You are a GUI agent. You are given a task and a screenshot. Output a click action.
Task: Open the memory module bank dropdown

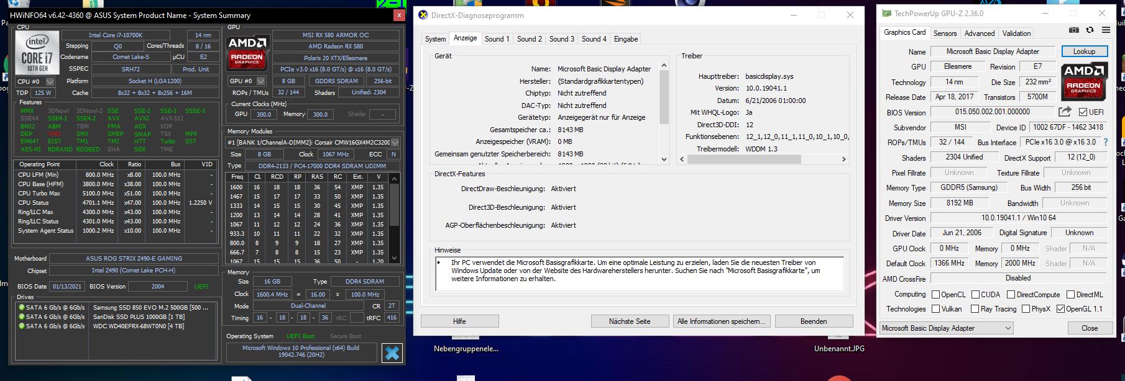coord(395,142)
